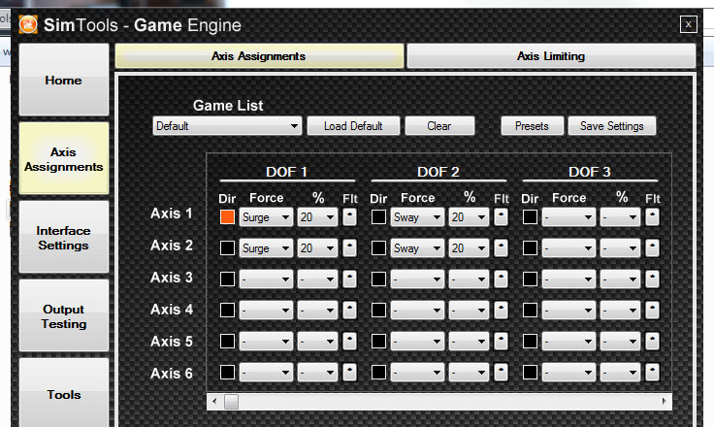
Task: Open the Axis 1 DOF 1 Surge force dropdown
Action: click(x=266, y=217)
